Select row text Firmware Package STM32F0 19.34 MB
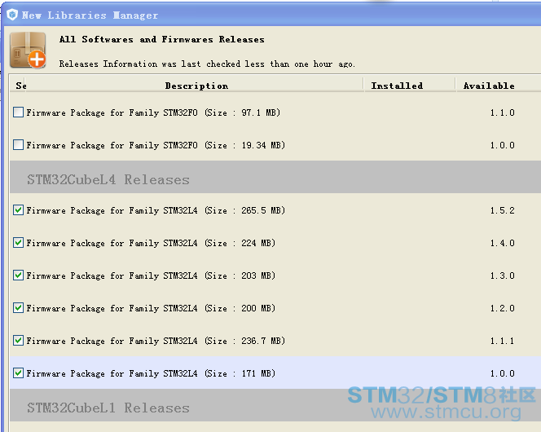Image resolution: width=541 pixels, height=432 pixels. pos(156,145)
